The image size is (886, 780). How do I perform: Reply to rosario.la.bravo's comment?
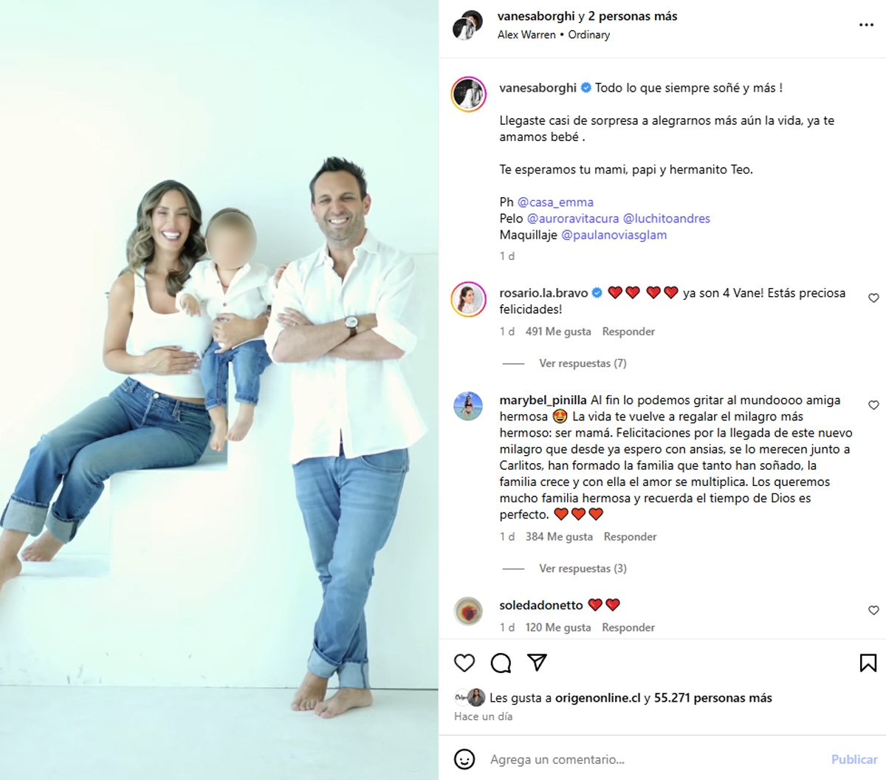[628, 332]
